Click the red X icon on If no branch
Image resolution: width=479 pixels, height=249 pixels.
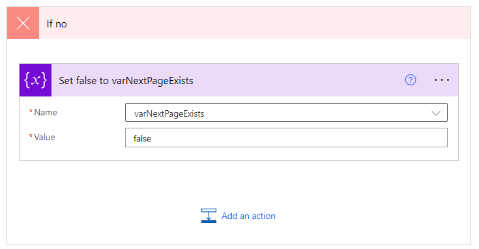click(x=23, y=23)
